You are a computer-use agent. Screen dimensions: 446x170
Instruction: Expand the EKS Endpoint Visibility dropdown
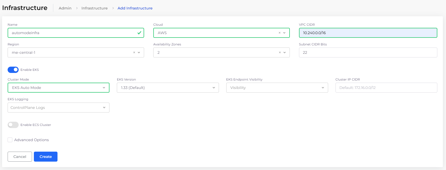pos(277,88)
